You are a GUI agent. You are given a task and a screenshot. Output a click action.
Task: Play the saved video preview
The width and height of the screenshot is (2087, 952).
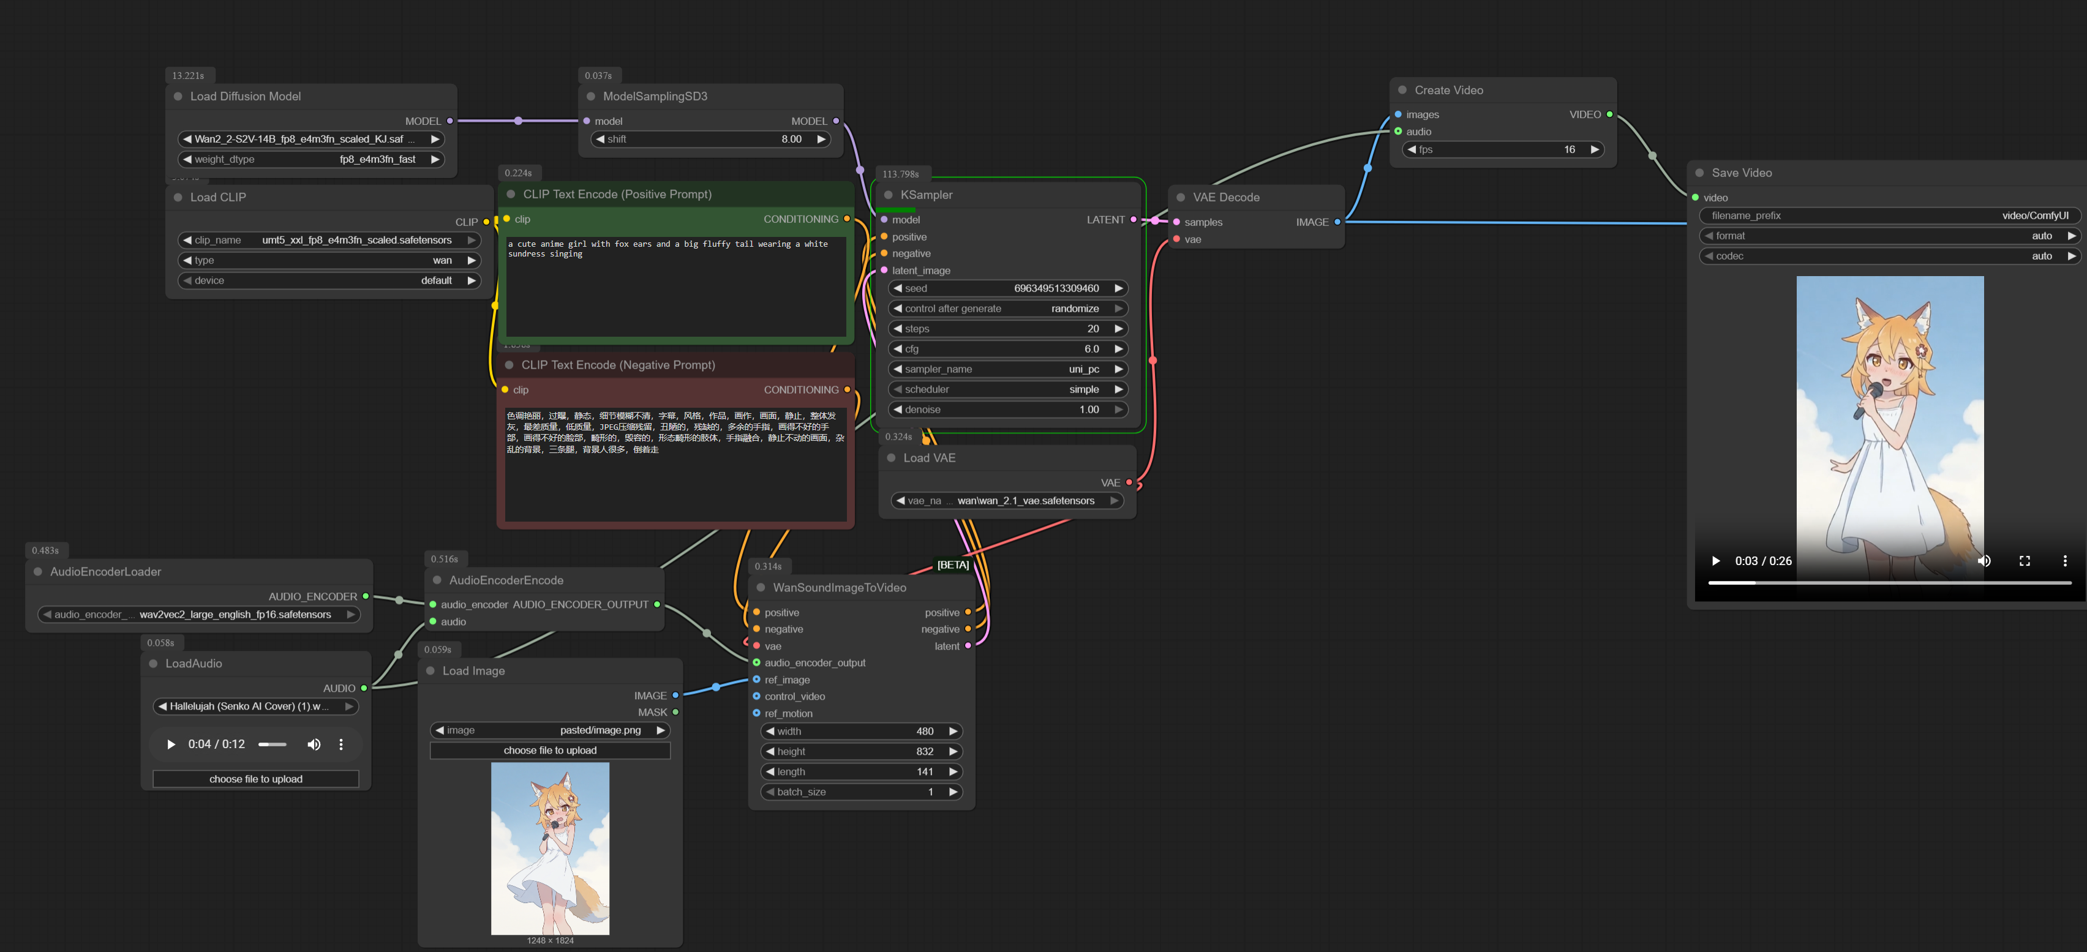pos(1715,561)
